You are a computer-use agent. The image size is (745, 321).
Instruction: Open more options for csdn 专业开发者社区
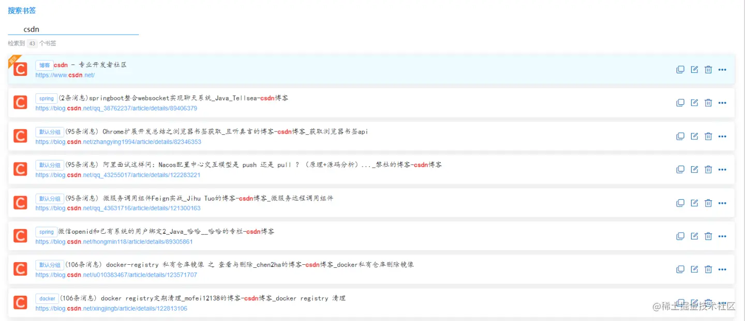(x=723, y=70)
